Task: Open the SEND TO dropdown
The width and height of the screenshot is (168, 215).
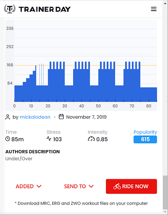Action: click(x=79, y=186)
